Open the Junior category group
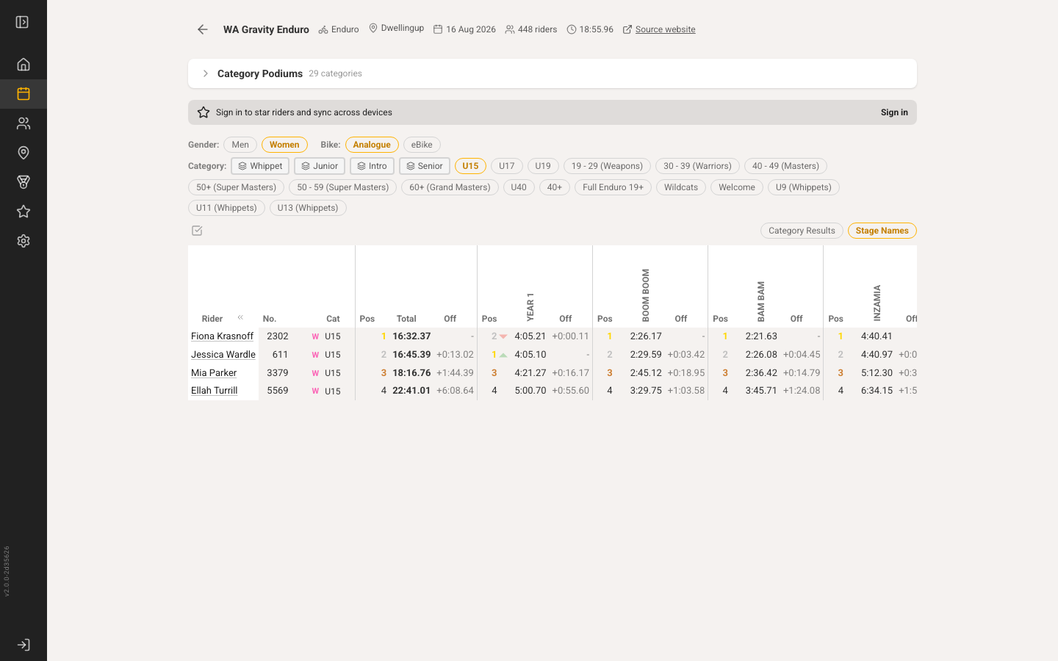Image resolution: width=1058 pixels, height=661 pixels. [x=320, y=166]
